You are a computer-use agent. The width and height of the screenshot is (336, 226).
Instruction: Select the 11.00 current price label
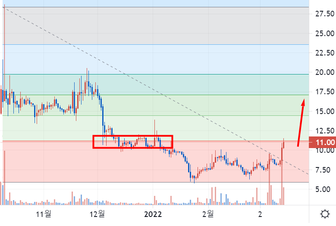coord(322,142)
